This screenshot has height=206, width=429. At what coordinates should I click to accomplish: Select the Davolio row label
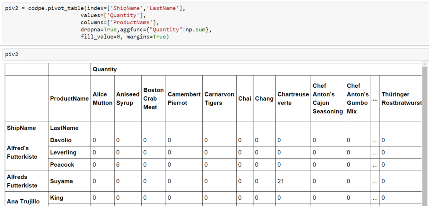tap(62, 140)
